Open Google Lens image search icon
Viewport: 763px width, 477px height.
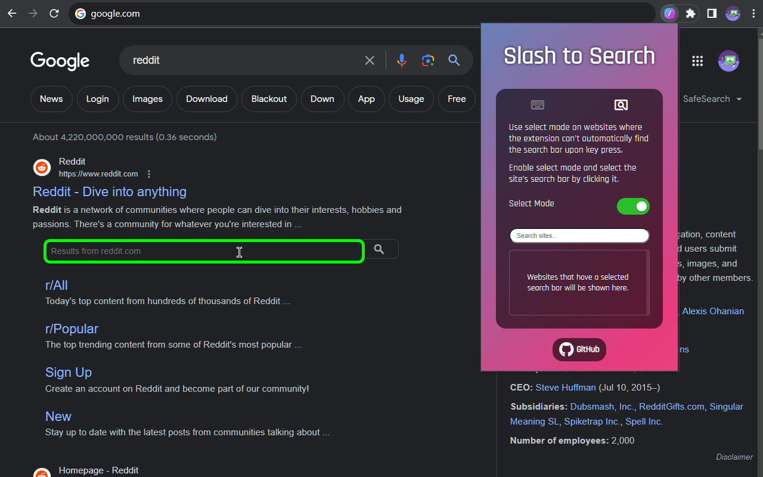pyautogui.click(x=428, y=60)
